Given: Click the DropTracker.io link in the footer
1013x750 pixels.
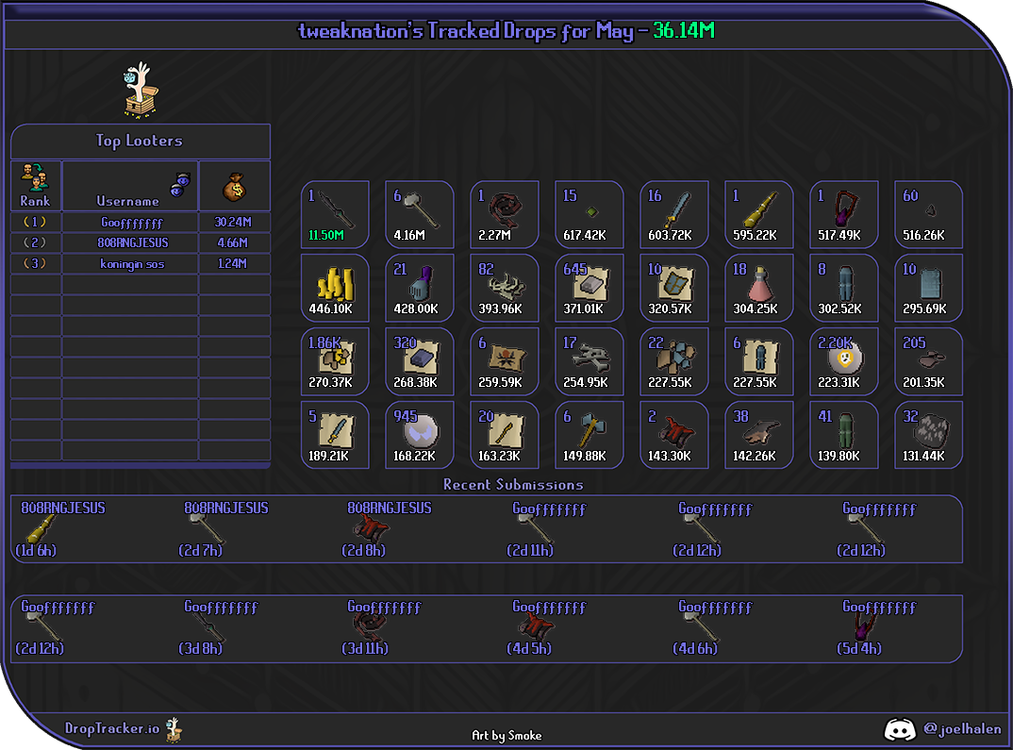Looking at the screenshot, I should (111, 728).
